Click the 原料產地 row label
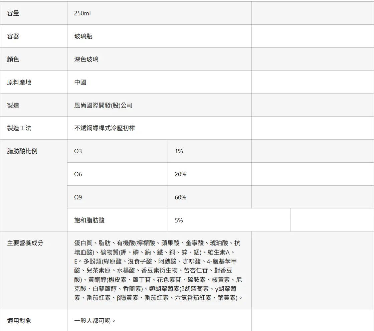 pyautogui.click(x=19, y=82)
